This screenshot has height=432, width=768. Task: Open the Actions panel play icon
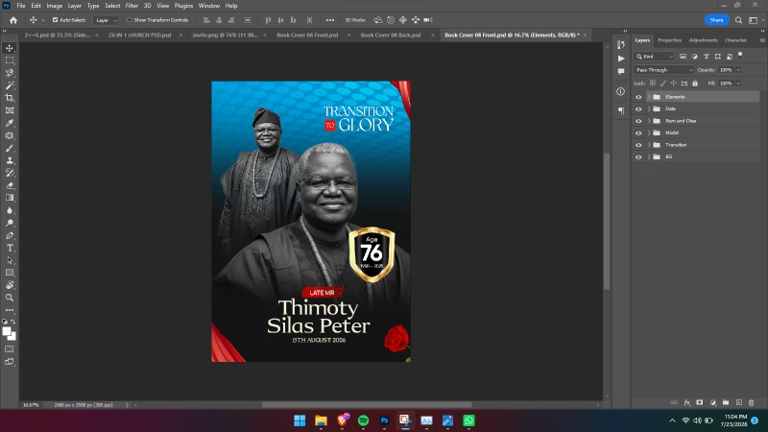(x=621, y=59)
